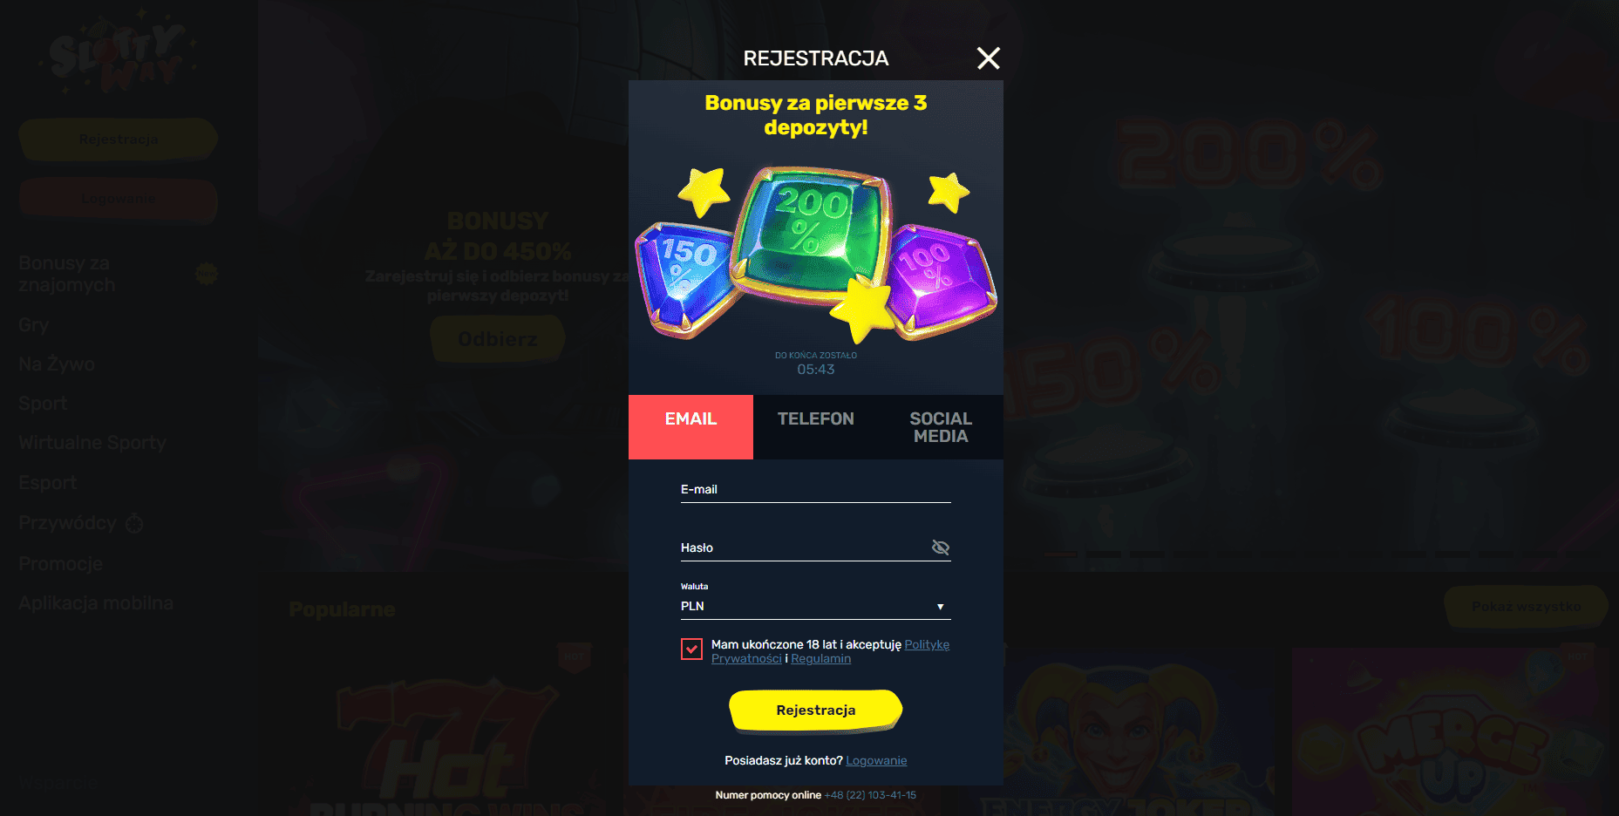Image resolution: width=1619 pixels, height=816 pixels.
Task: Focus the Hasło password field
Action: pos(804,547)
